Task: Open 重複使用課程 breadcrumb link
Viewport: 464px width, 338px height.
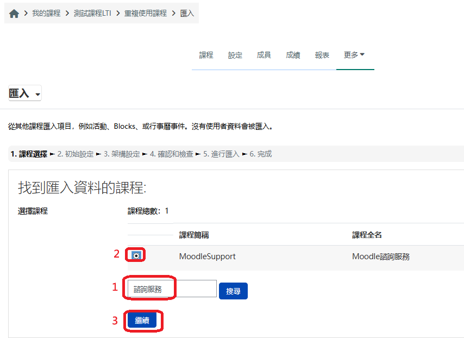Action: click(146, 14)
